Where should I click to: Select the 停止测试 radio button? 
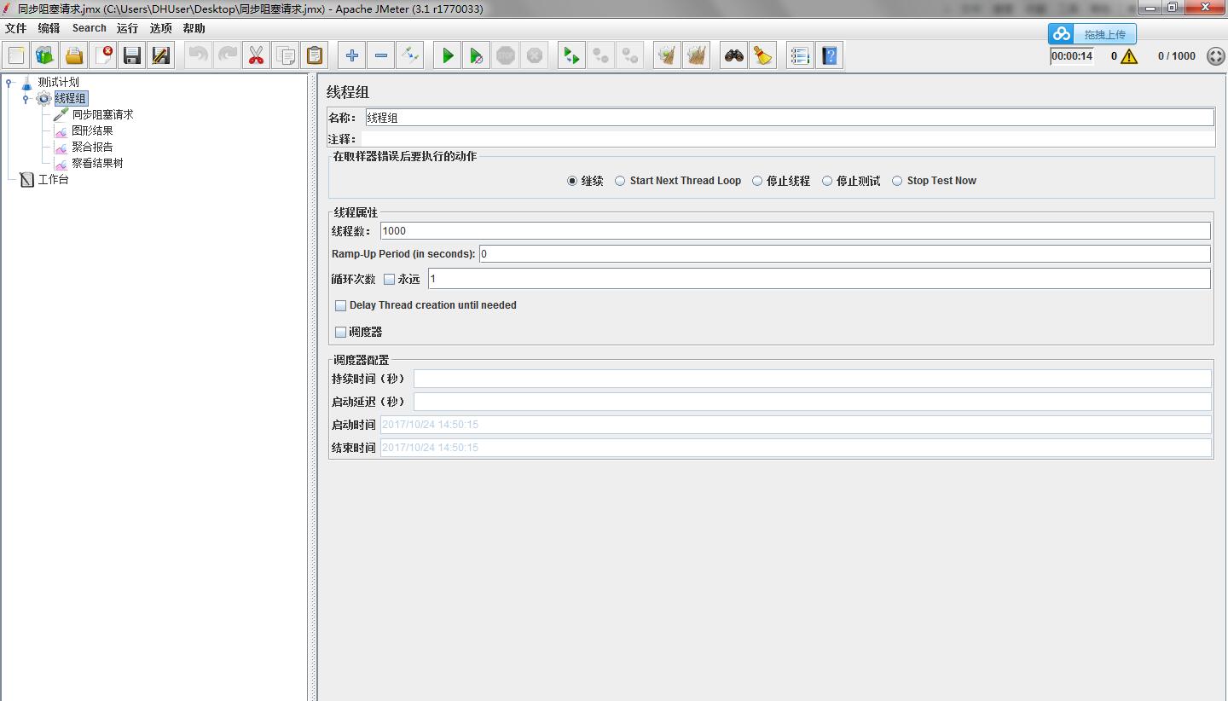827,181
